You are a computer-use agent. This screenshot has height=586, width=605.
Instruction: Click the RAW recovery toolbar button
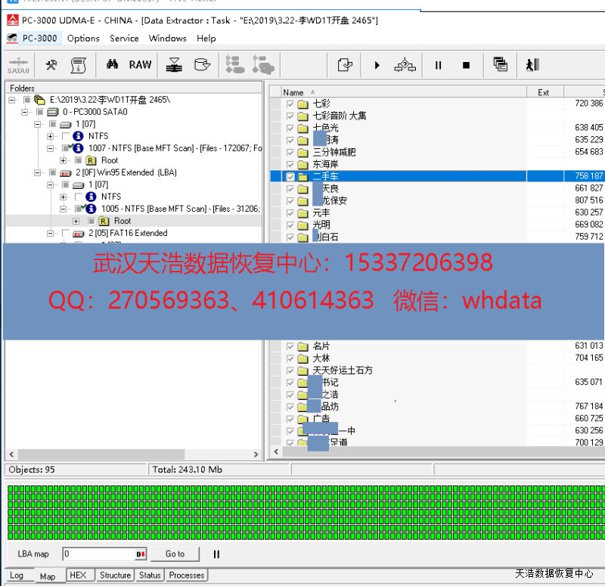pos(140,65)
